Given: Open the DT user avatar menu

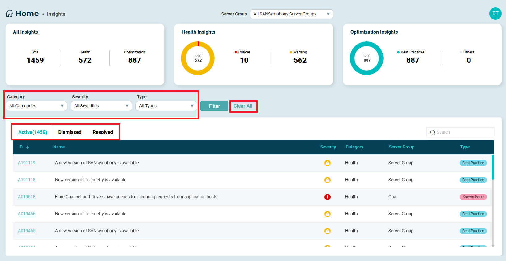Looking at the screenshot, I should click(495, 14).
